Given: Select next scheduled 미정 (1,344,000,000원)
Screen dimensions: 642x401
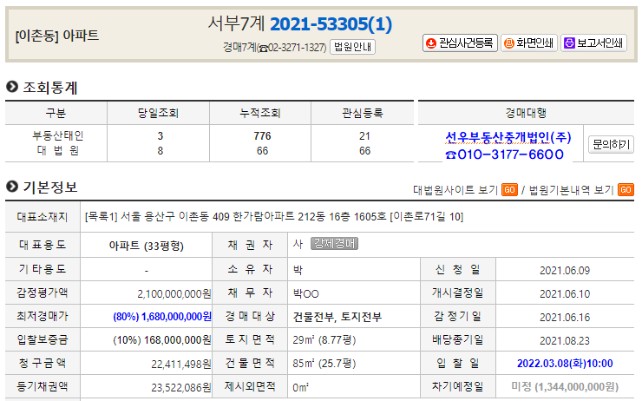Looking at the screenshot, I should 565,386.
